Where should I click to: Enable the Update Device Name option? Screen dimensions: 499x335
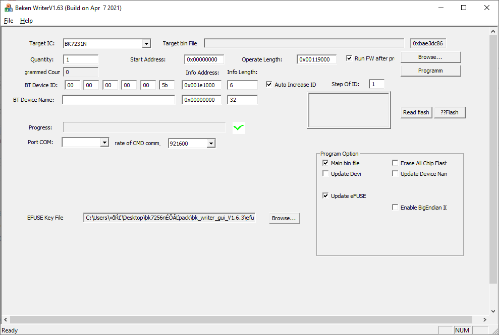pos(396,173)
